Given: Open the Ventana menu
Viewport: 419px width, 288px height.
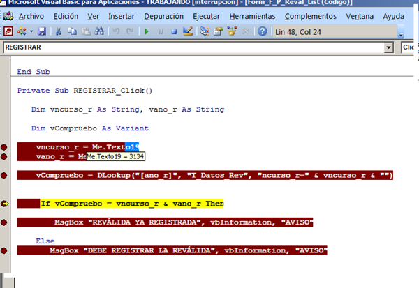Looking at the screenshot, I should coord(360,16).
